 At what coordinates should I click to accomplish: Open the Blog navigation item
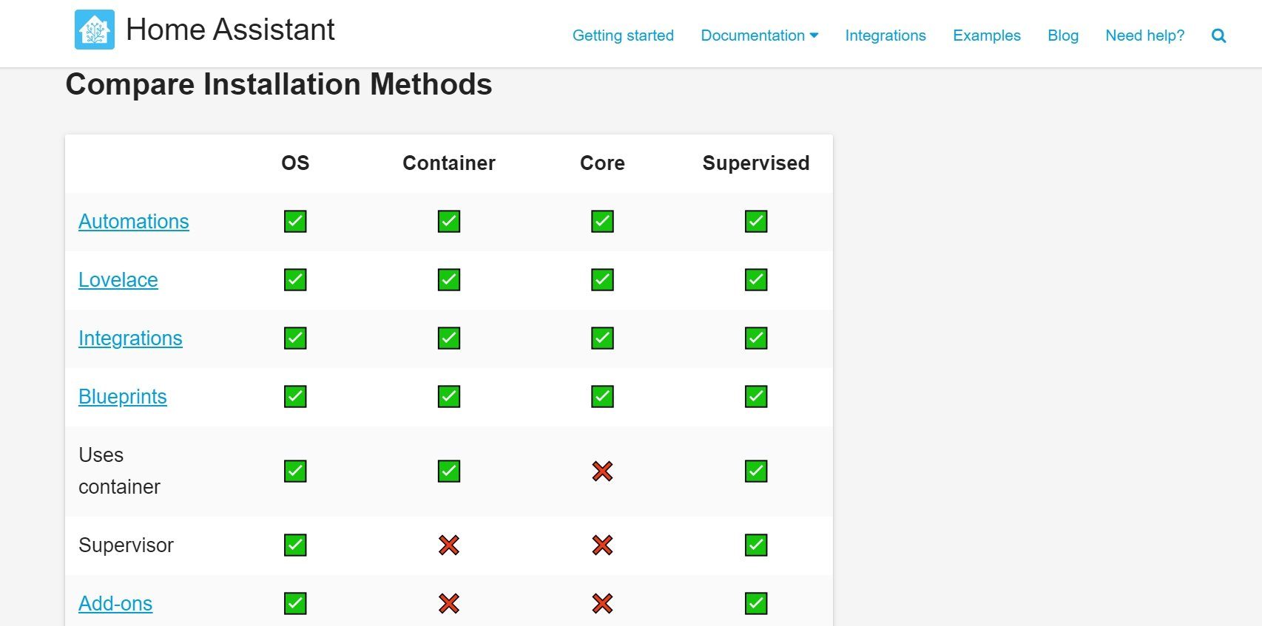click(x=1063, y=35)
